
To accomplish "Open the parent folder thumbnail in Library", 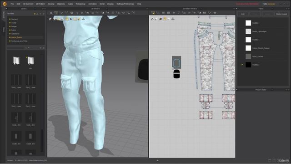I will pos(16,61).
